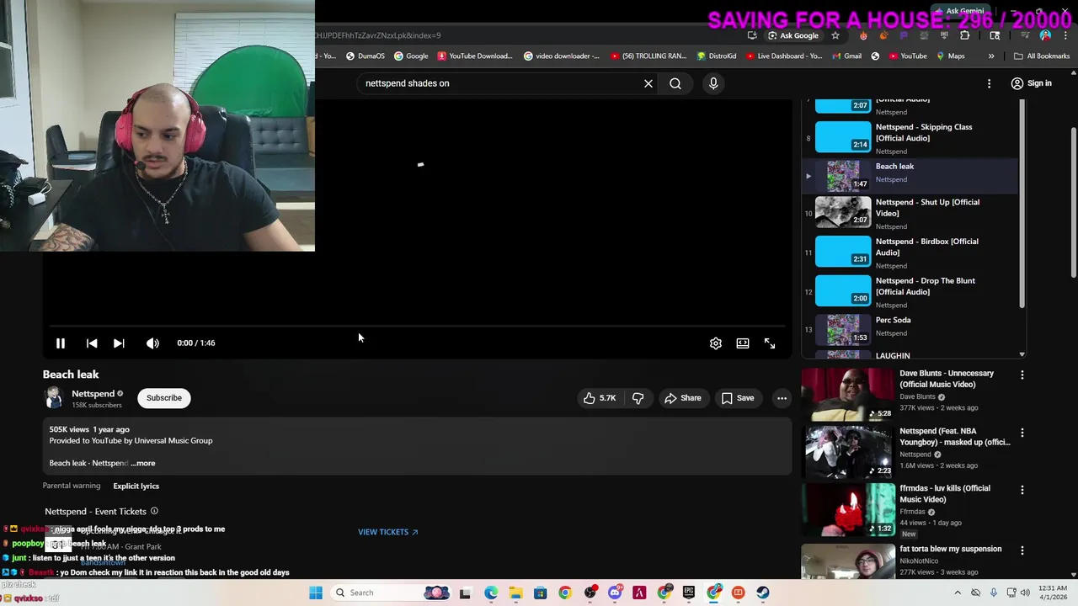Open fat torta blew my suspension thumbnail
1078x606 pixels.
pyautogui.click(x=848, y=561)
